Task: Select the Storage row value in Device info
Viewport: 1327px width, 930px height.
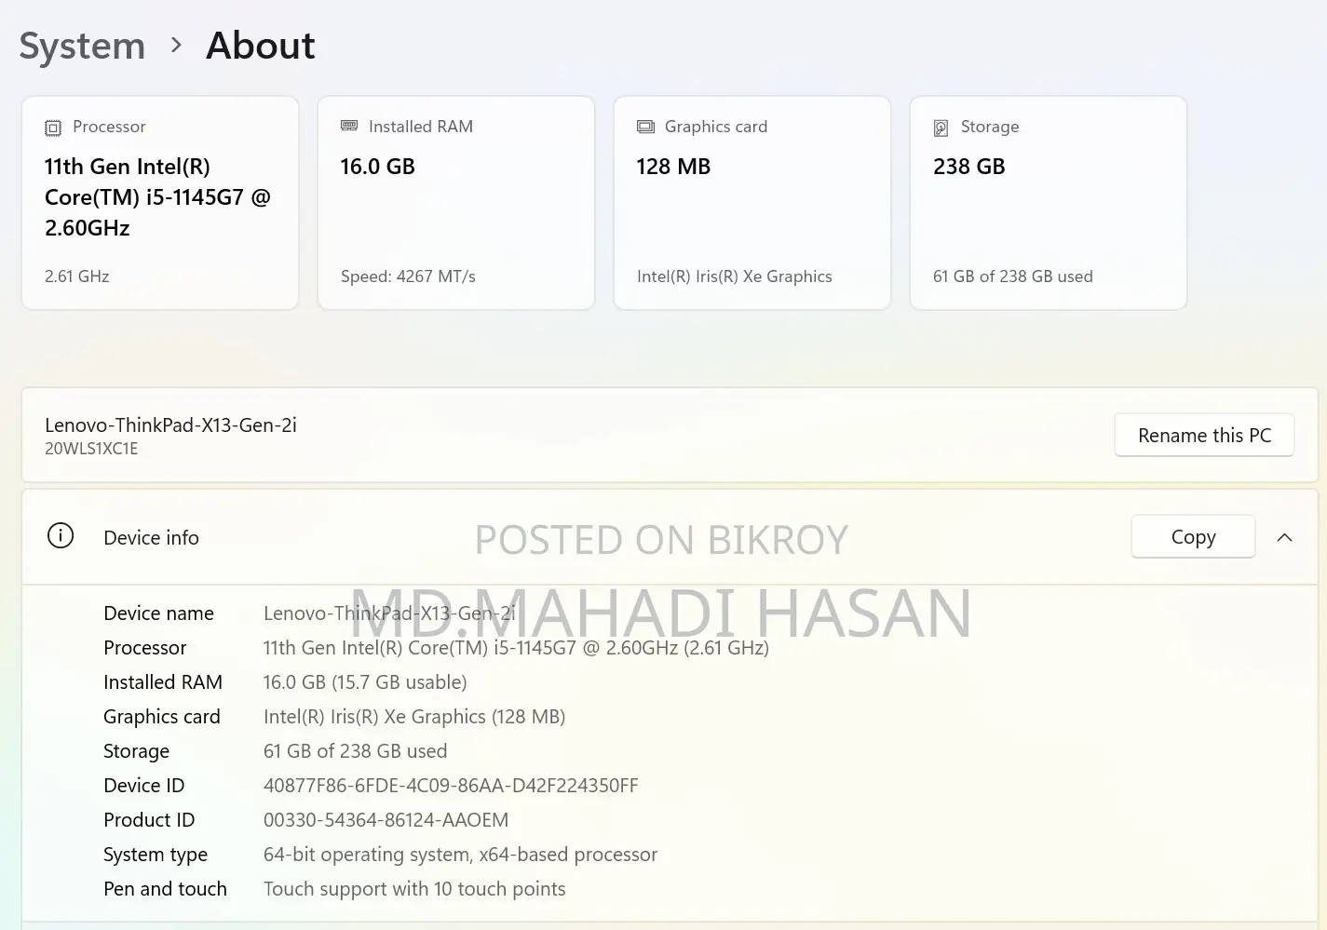Action: click(356, 751)
